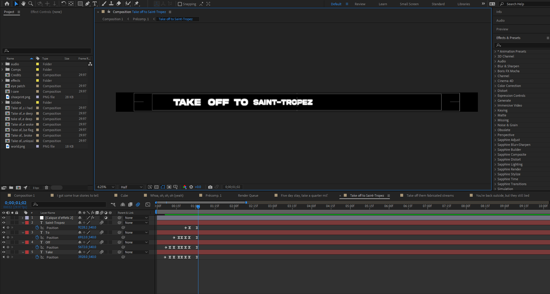Switch to the Cube timeline tab

coord(124,196)
